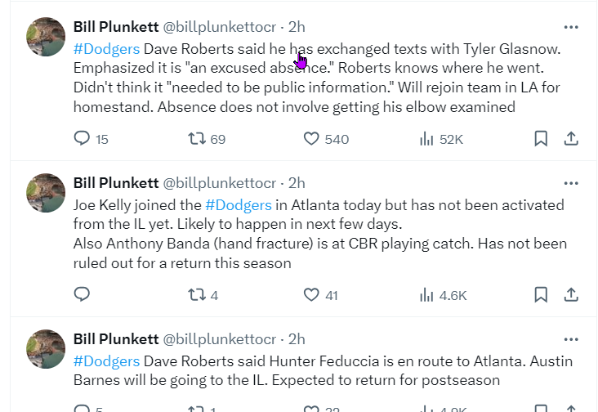Reply to the Tyler Glasnow tweet
The image size is (598, 412).
pos(82,139)
